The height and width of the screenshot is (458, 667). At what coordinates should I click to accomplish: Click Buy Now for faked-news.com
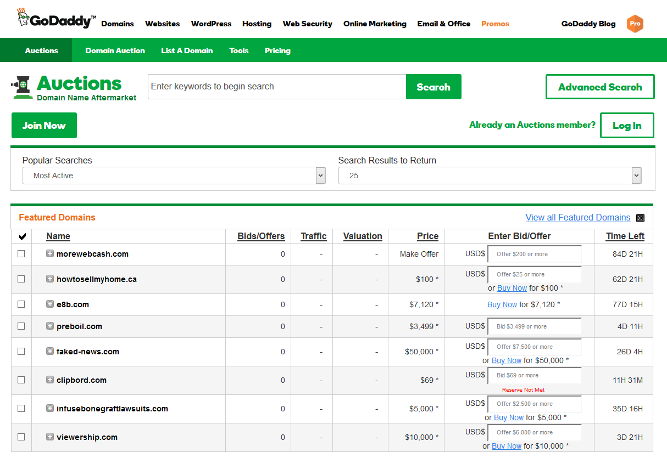click(x=507, y=360)
